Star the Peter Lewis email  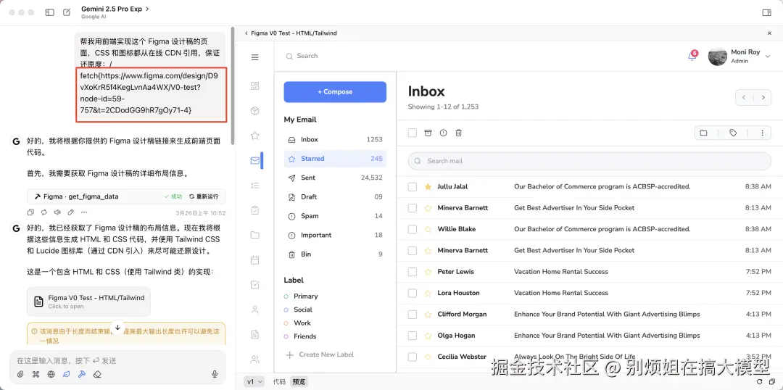(x=428, y=272)
